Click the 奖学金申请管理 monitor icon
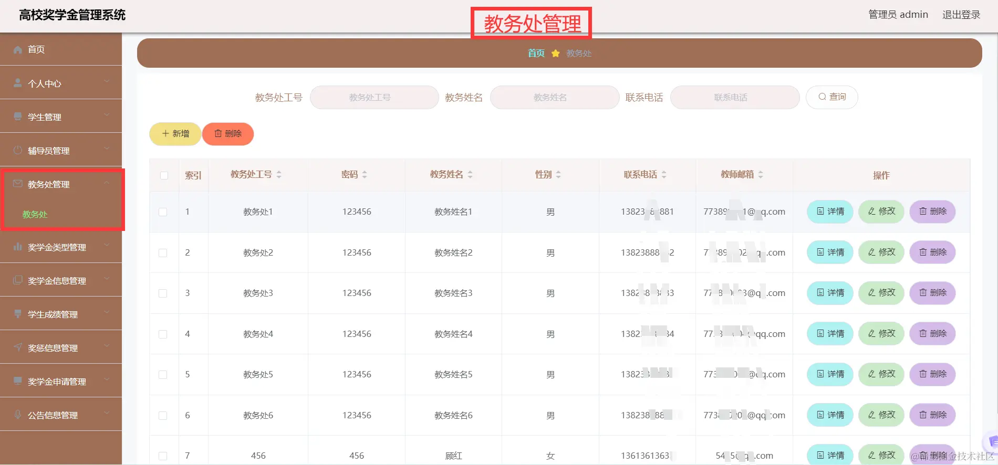The height and width of the screenshot is (465, 998). (18, 381)
